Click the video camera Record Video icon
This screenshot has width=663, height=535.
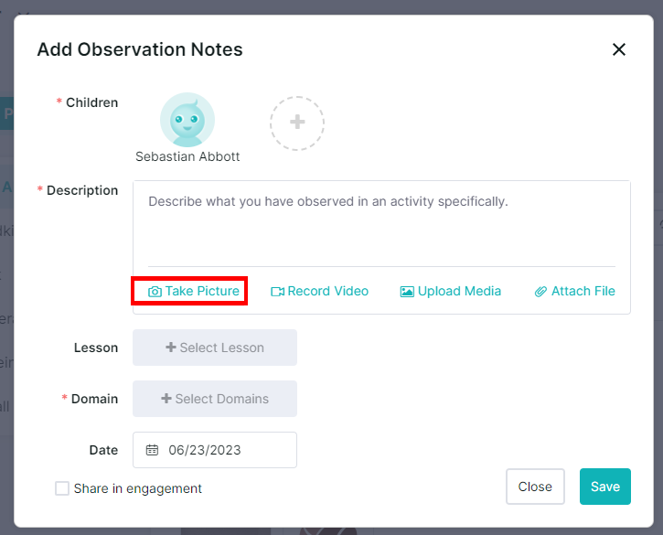pos(278,292)
